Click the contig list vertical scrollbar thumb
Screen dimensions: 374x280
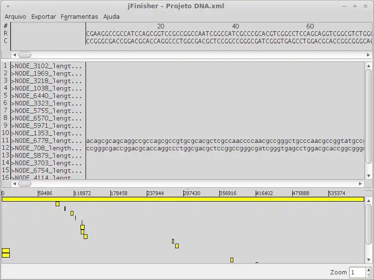click(369, 117)
